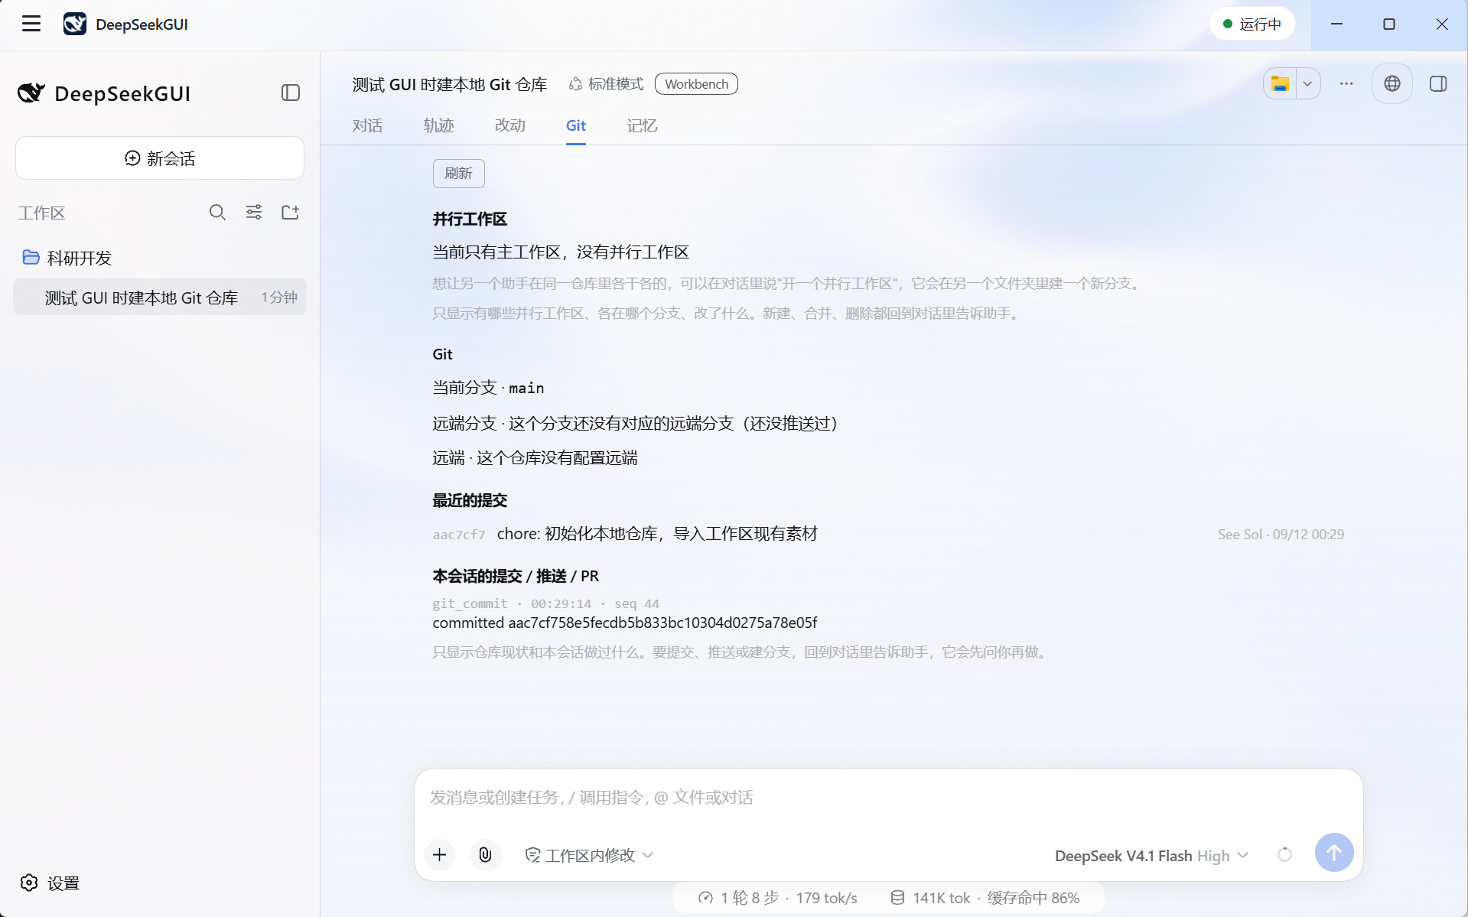The height and width of the screenshot is (917, 1468).
Task: Search the workspaces with magnifier icon
Action: pyautogui.click(x=217, y=212)
